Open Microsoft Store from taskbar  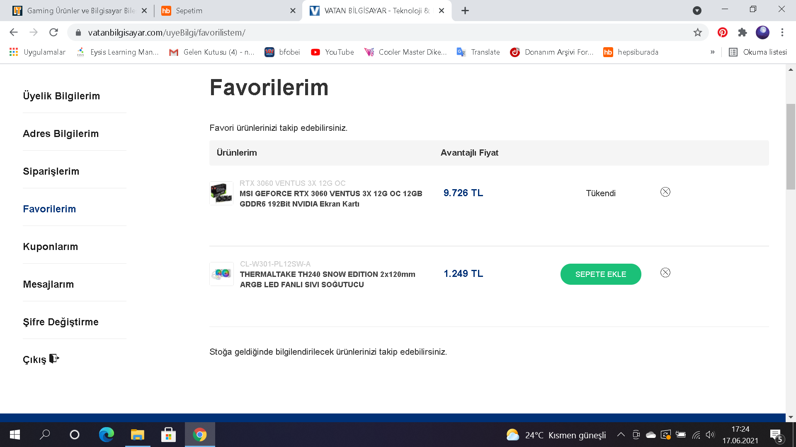coord(168,435)
